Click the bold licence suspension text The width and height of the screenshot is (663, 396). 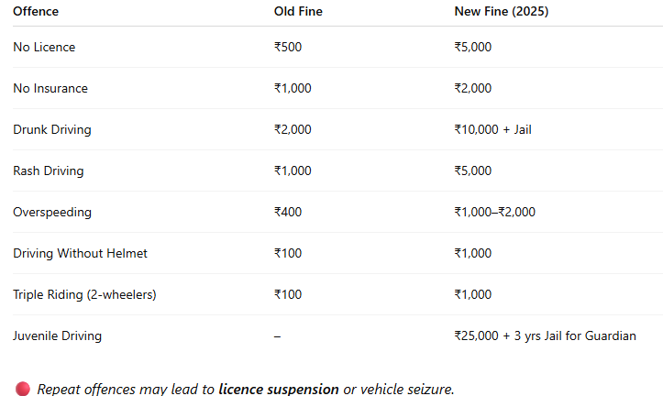(x=279, y=390)
